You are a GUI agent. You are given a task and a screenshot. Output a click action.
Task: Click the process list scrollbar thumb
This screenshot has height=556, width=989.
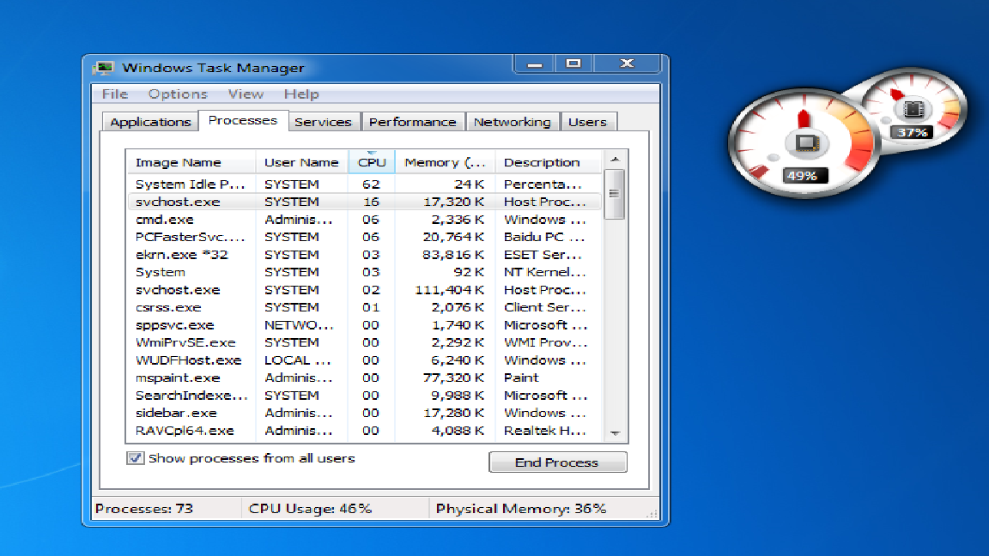point(615,194)
